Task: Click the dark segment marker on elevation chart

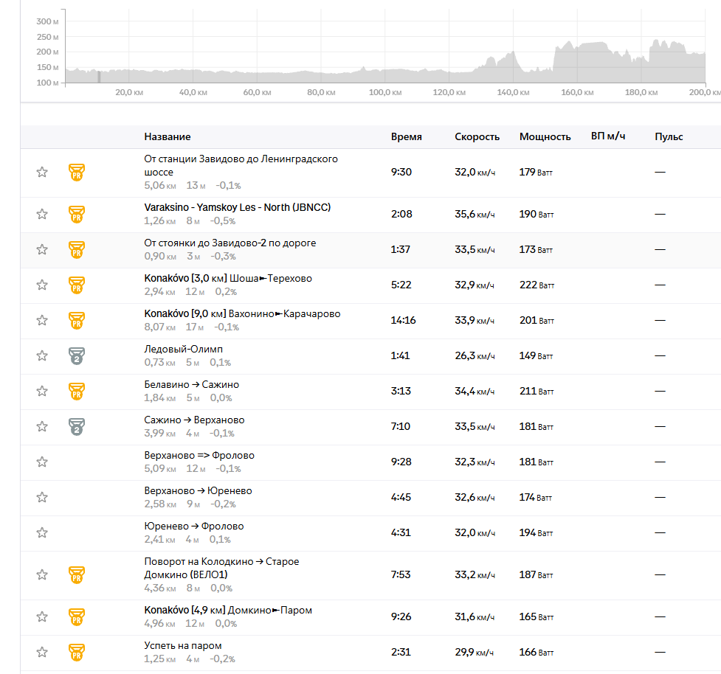Action: coord(99,77)
